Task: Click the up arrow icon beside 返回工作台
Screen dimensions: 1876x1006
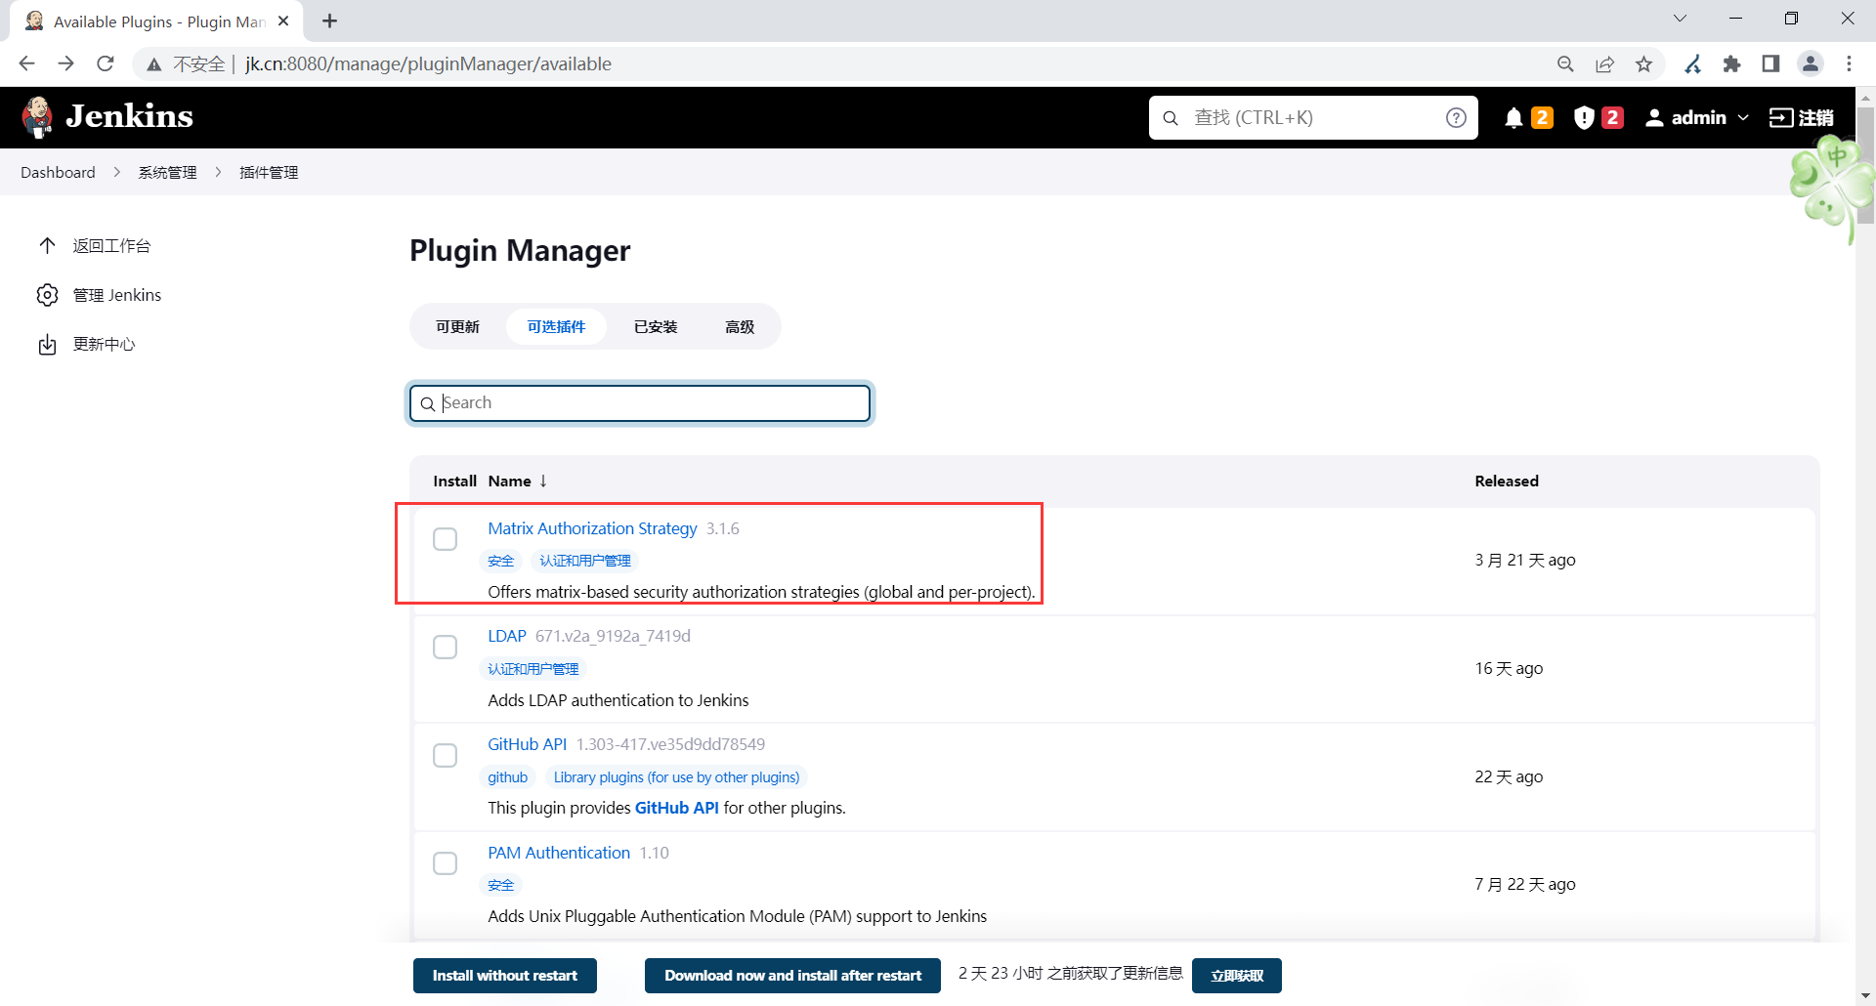Action: [47, 245]
